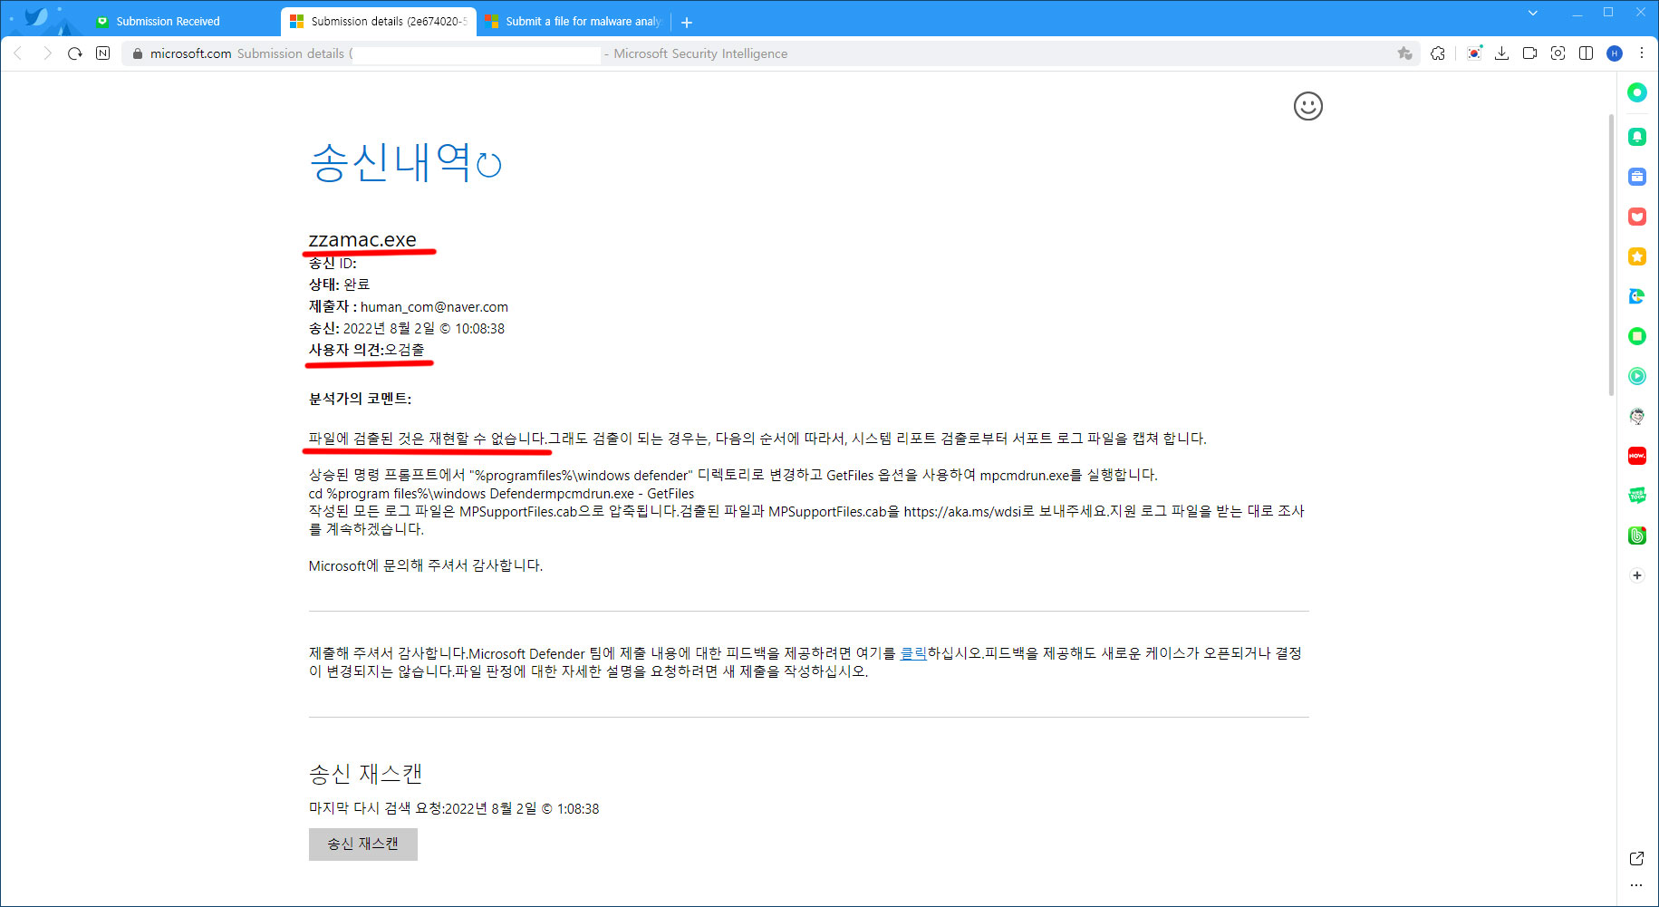This screenshot has width=1659, height=907.
Task: Open the red NOW sidebar icon
Action: [1636, 456]
